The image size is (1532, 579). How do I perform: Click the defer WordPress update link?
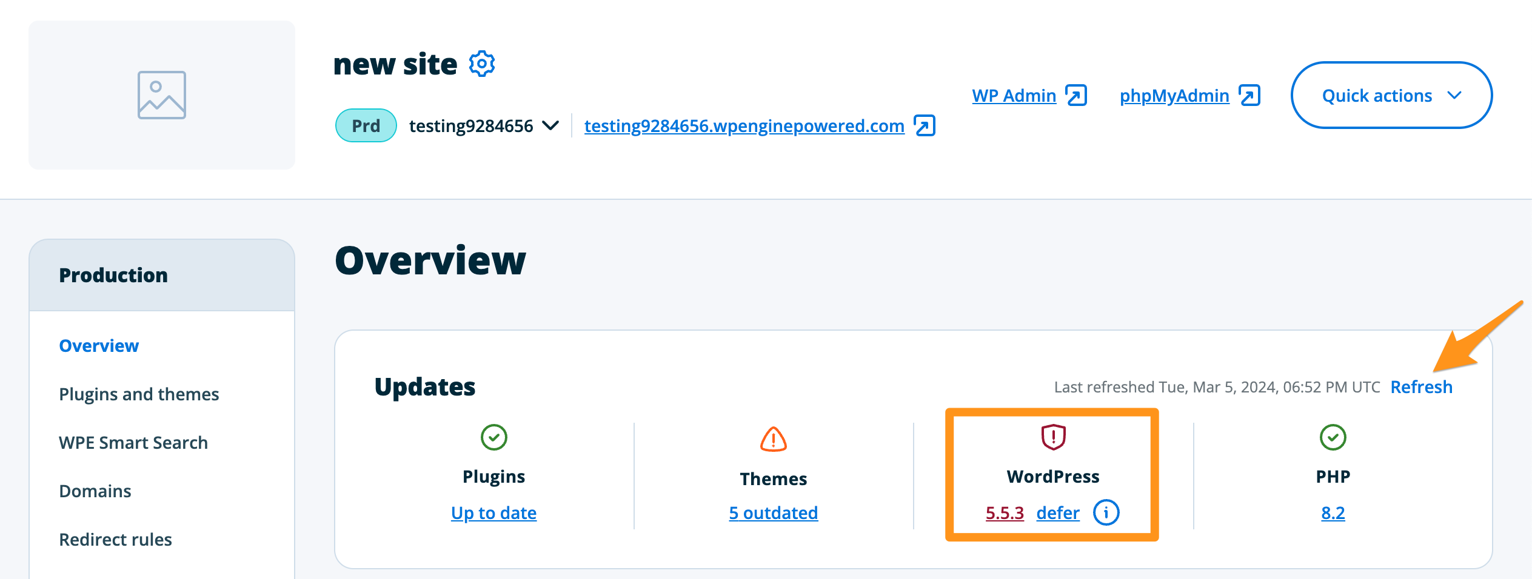tap(1057, 513)
